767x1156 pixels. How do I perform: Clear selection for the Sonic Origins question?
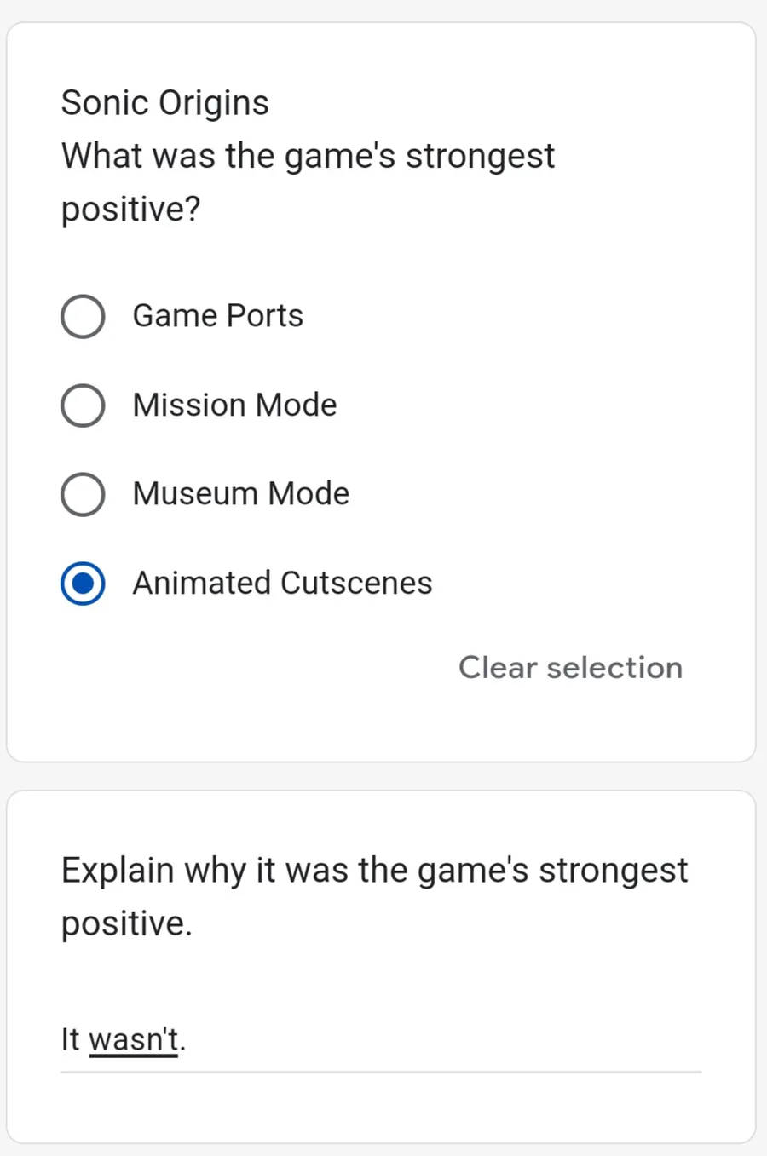(570, 667)
